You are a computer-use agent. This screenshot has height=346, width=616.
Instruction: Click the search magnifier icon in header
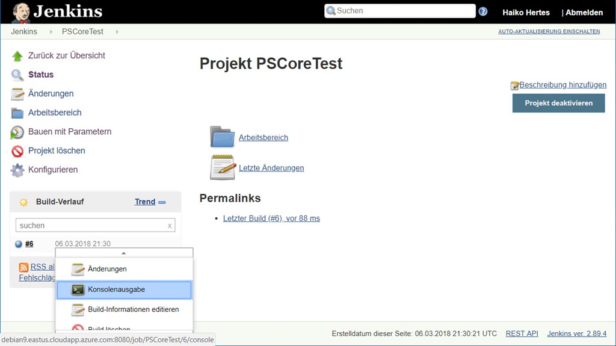point(331,11)
